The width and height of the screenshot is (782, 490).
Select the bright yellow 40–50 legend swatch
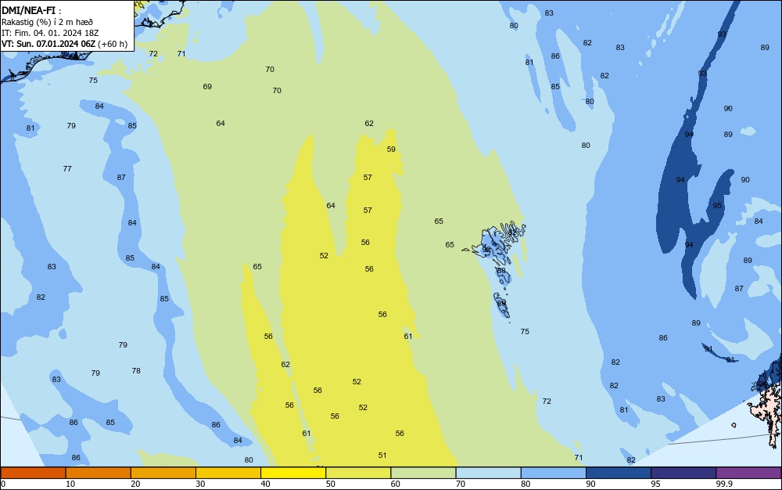coord(293,473)
